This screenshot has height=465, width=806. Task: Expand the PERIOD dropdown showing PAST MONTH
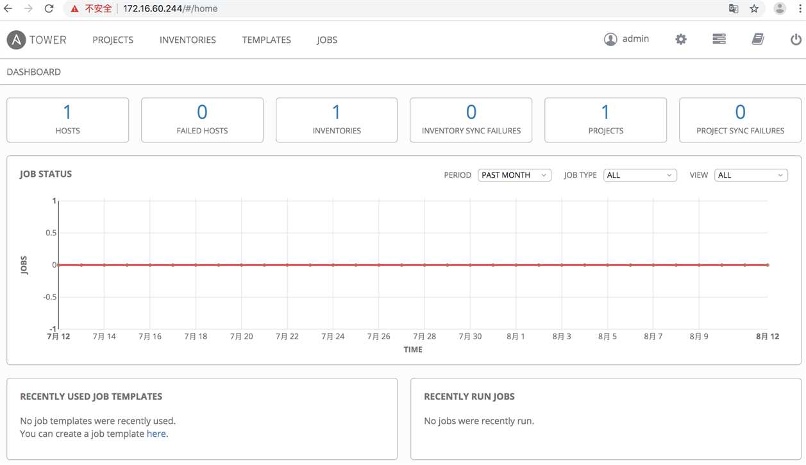pyautogui.click(x=514, y=175)
